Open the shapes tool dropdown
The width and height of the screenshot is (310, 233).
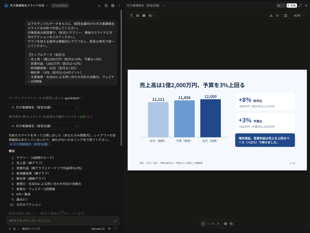click(x=152, y=15)
